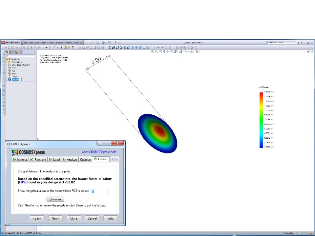This screenshot has height=236, width=315.
Task: Click the Save icon in the title toolbar
Action: coord(98,43)
